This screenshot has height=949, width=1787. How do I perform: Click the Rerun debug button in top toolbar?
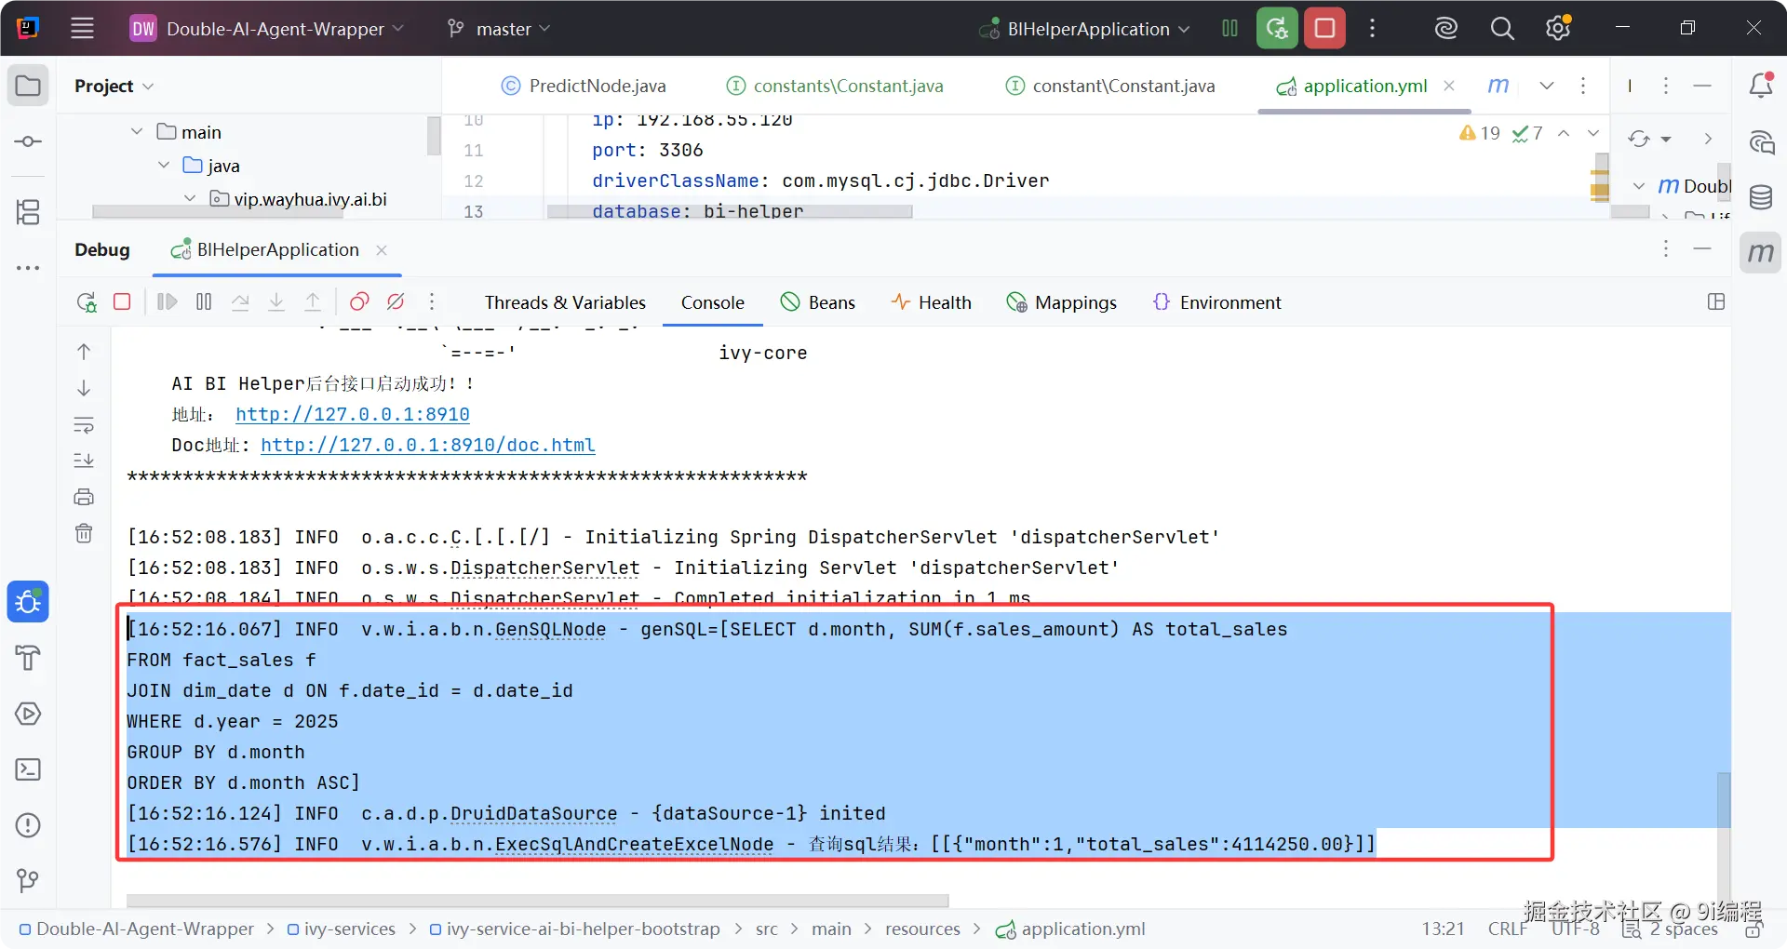coord(1277,28)
